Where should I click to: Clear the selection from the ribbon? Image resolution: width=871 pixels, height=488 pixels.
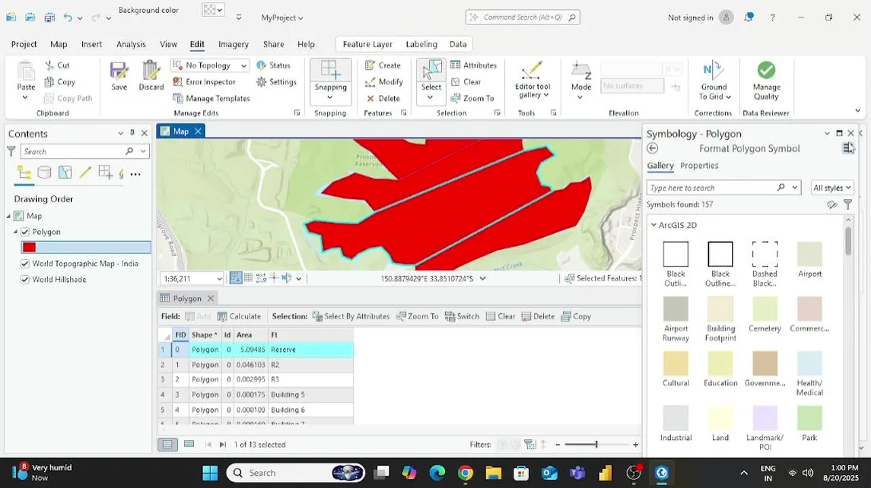(465, 82)
